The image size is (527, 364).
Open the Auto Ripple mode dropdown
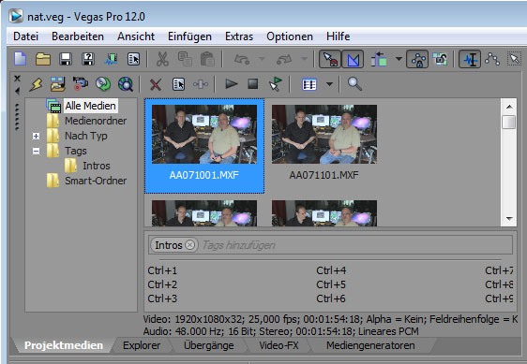(x=399, y=59)
